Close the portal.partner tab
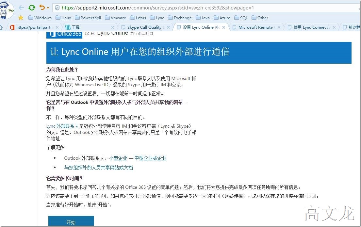The image size is (361, 227). pos(57,27)
